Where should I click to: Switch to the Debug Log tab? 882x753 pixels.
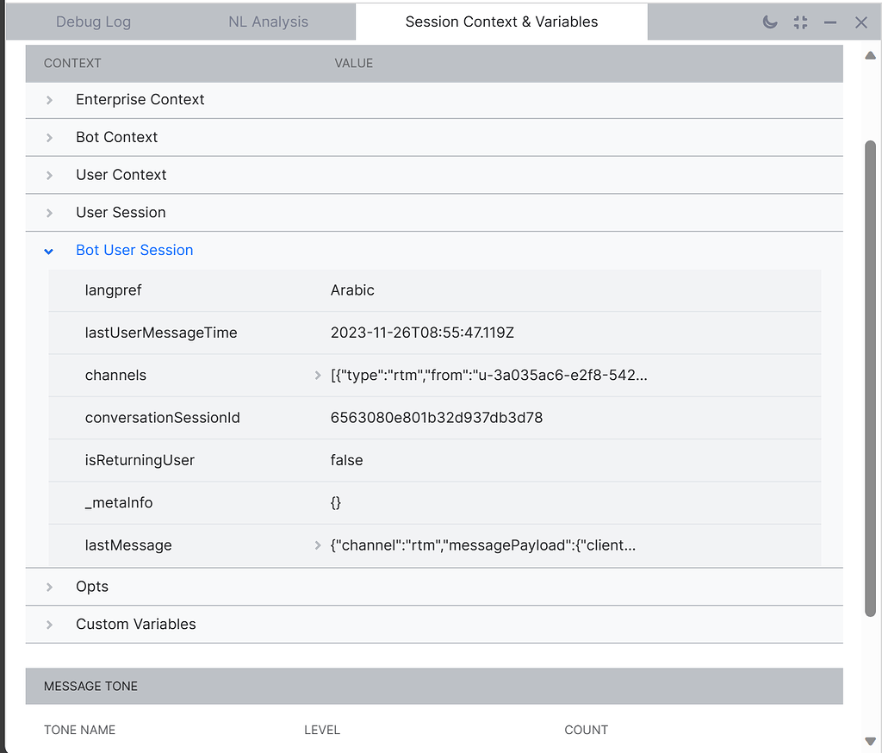93,22
